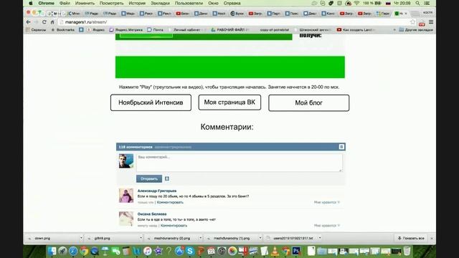Expand options arrow for gifbt8.png download
Image resolution: width=459 pixels, height=258 pixels.
(x=141, y=238)
